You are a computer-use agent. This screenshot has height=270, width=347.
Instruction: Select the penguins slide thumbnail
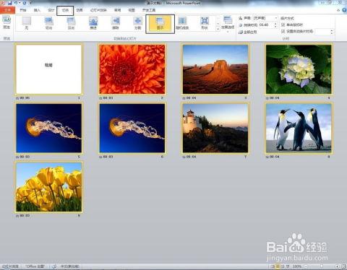coord(299,128)
